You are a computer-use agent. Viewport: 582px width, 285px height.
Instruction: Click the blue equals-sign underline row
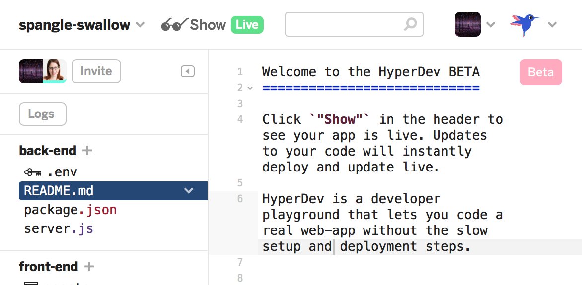371,88
